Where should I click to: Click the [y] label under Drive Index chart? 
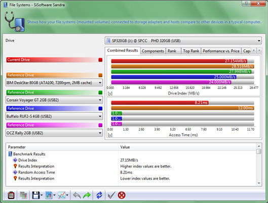(x=110, y=93)
